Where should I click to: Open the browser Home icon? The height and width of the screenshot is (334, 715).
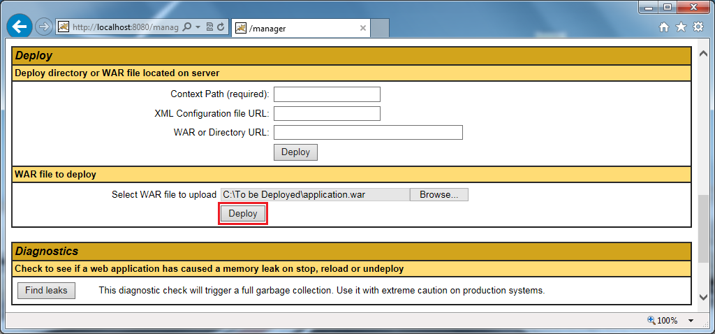[664, 28]
